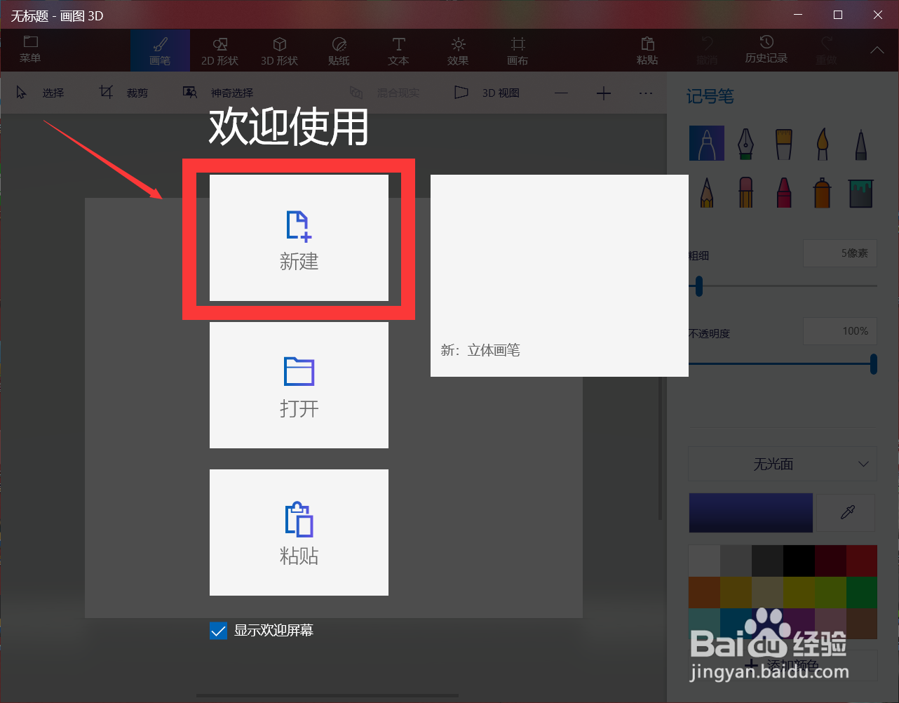This screenshot has width=899, height=703.
Task: Select the calligraphy pen tool
Action: click(x=745, y=144)
